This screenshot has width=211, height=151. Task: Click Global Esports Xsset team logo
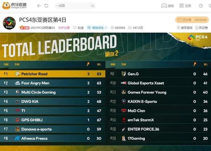124,83
